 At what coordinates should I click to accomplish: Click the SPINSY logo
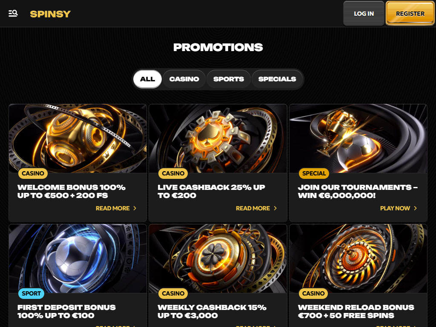click(50, 14)
